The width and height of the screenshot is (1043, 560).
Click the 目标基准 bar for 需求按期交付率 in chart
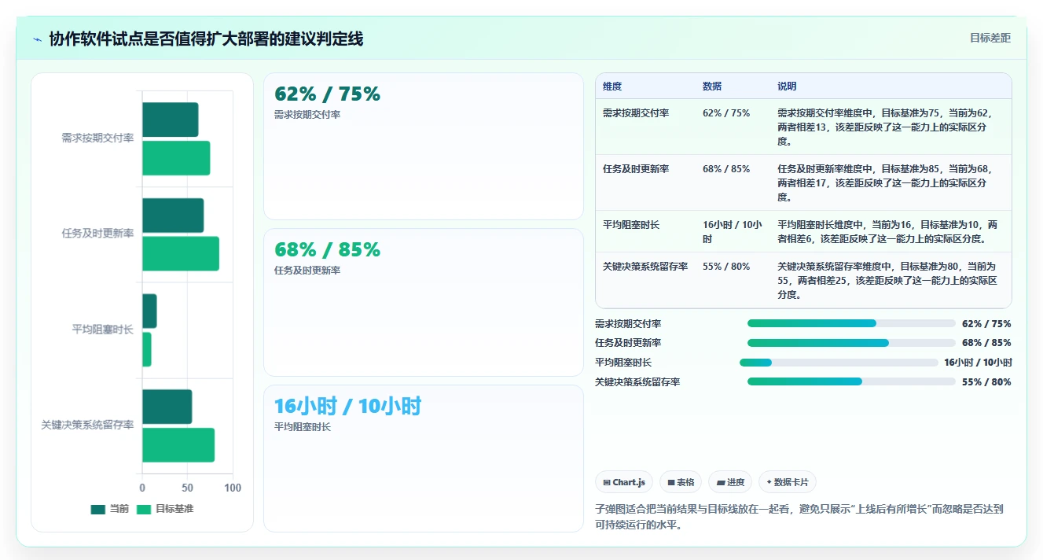coord(176,158)
